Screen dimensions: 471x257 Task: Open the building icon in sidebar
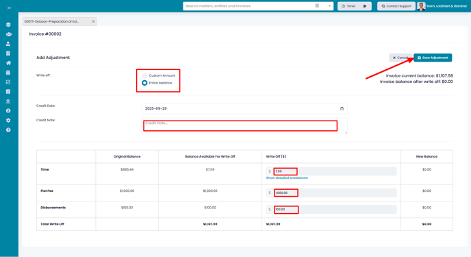point(8,53)
